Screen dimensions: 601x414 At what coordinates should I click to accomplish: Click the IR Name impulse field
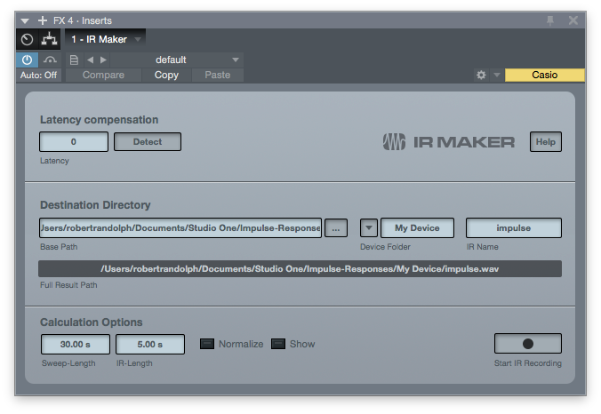point(514,227)
